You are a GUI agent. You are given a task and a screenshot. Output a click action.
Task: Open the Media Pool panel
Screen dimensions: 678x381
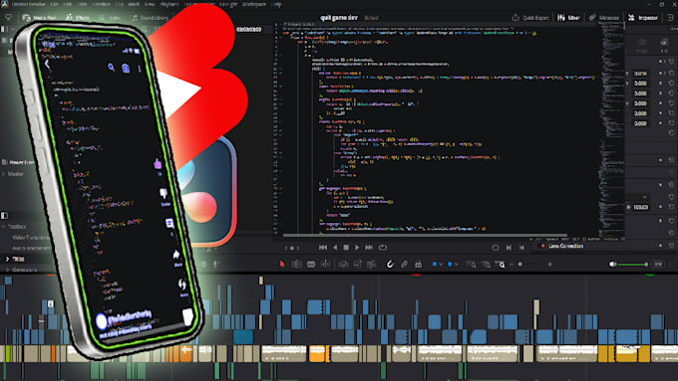coord(39,18)
